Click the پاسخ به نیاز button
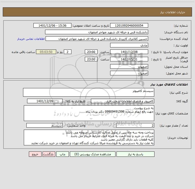The height and width of the screenshot is (189, 195). tap(135, 154)
